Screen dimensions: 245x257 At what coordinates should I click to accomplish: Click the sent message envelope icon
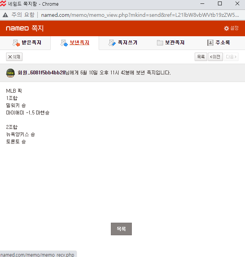click(x=64, y=43)
